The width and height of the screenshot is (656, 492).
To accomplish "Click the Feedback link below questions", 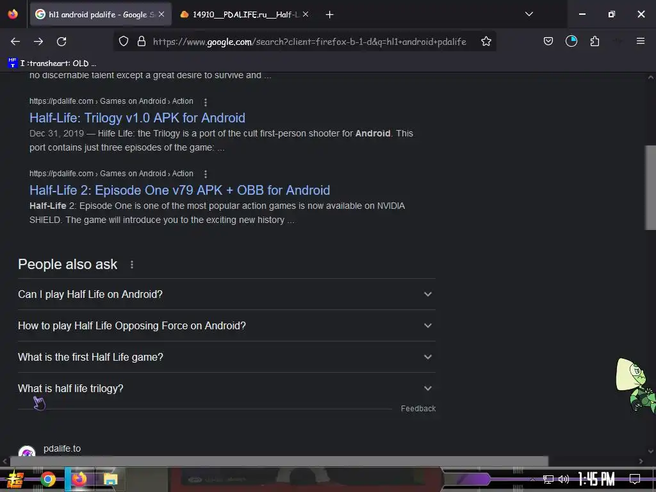I will click(x=418, y=409).
